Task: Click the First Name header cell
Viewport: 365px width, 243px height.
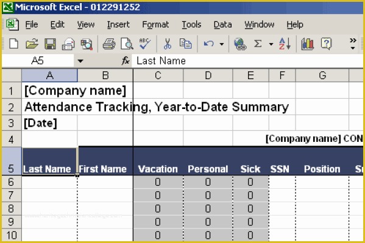Action: coord(105,161)
